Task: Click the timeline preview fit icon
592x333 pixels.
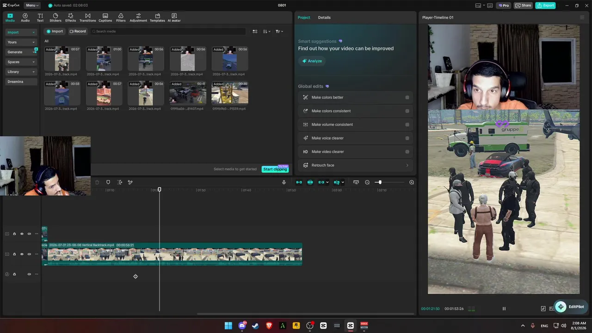Action: coord(356,182)
